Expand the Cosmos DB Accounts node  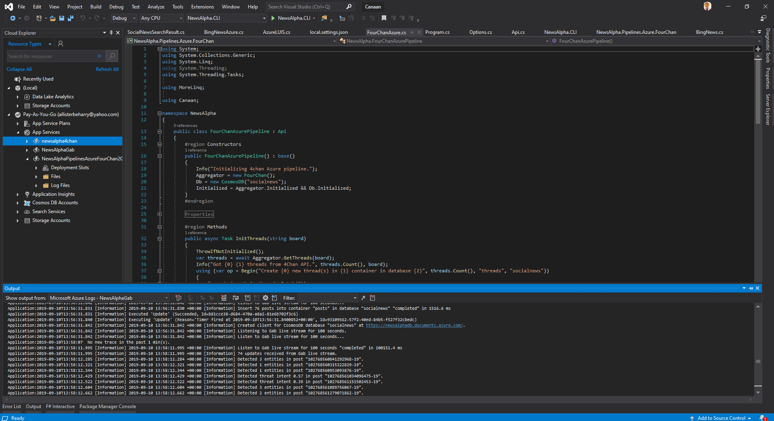click(18, 203)
